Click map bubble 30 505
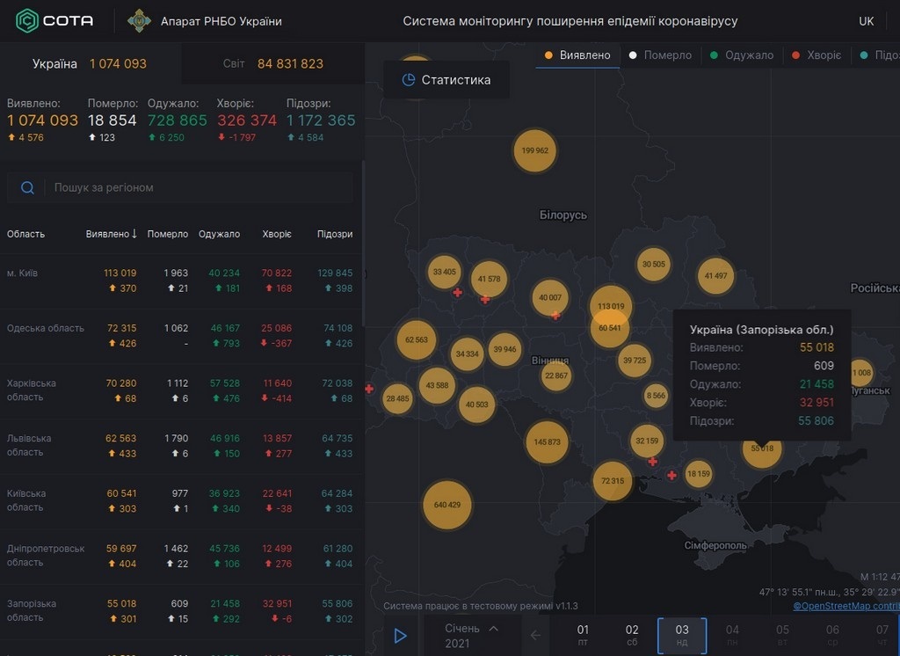900x656 pixels. point(654,264)
